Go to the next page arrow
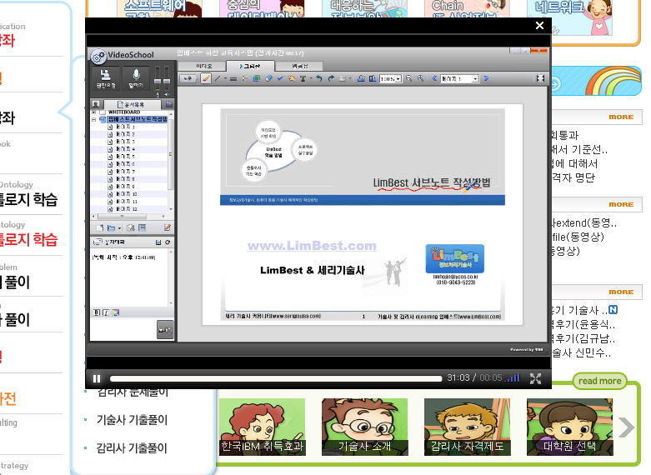This screenshot has height=475, width=651. click(486, 78)
